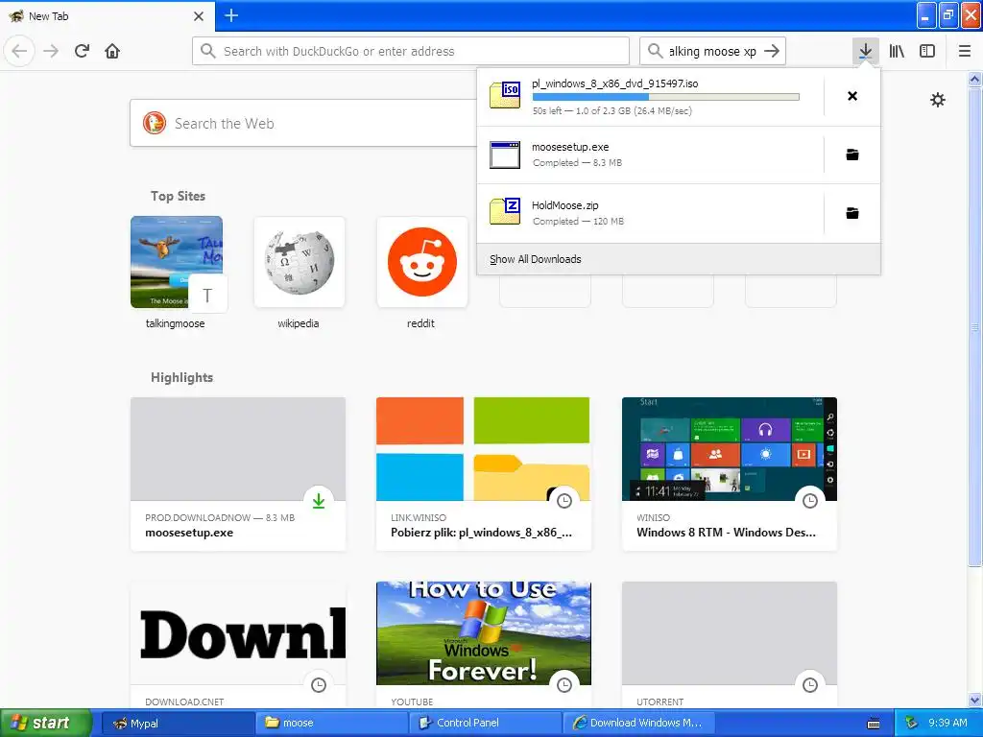The height and width of the screenshot is (737, 983).
Task: Open the UTORRENT highlight card
Action: click(730, 645)
